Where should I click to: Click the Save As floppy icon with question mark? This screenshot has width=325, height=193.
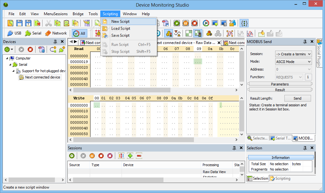(x=28, y=23)
